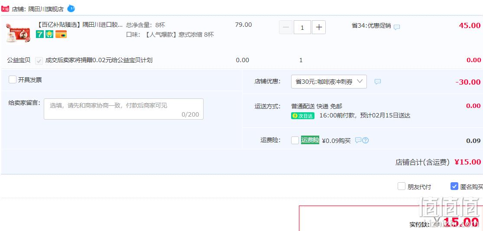
Task: Decrease quantity with the minus button
Action: coord(285,27)
